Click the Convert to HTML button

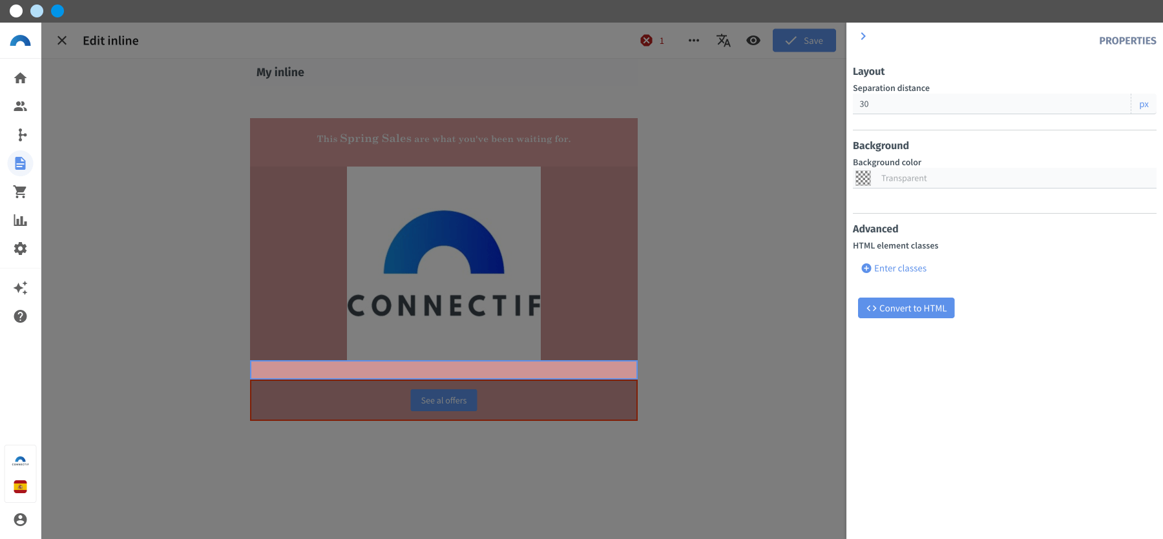point(906,308)
